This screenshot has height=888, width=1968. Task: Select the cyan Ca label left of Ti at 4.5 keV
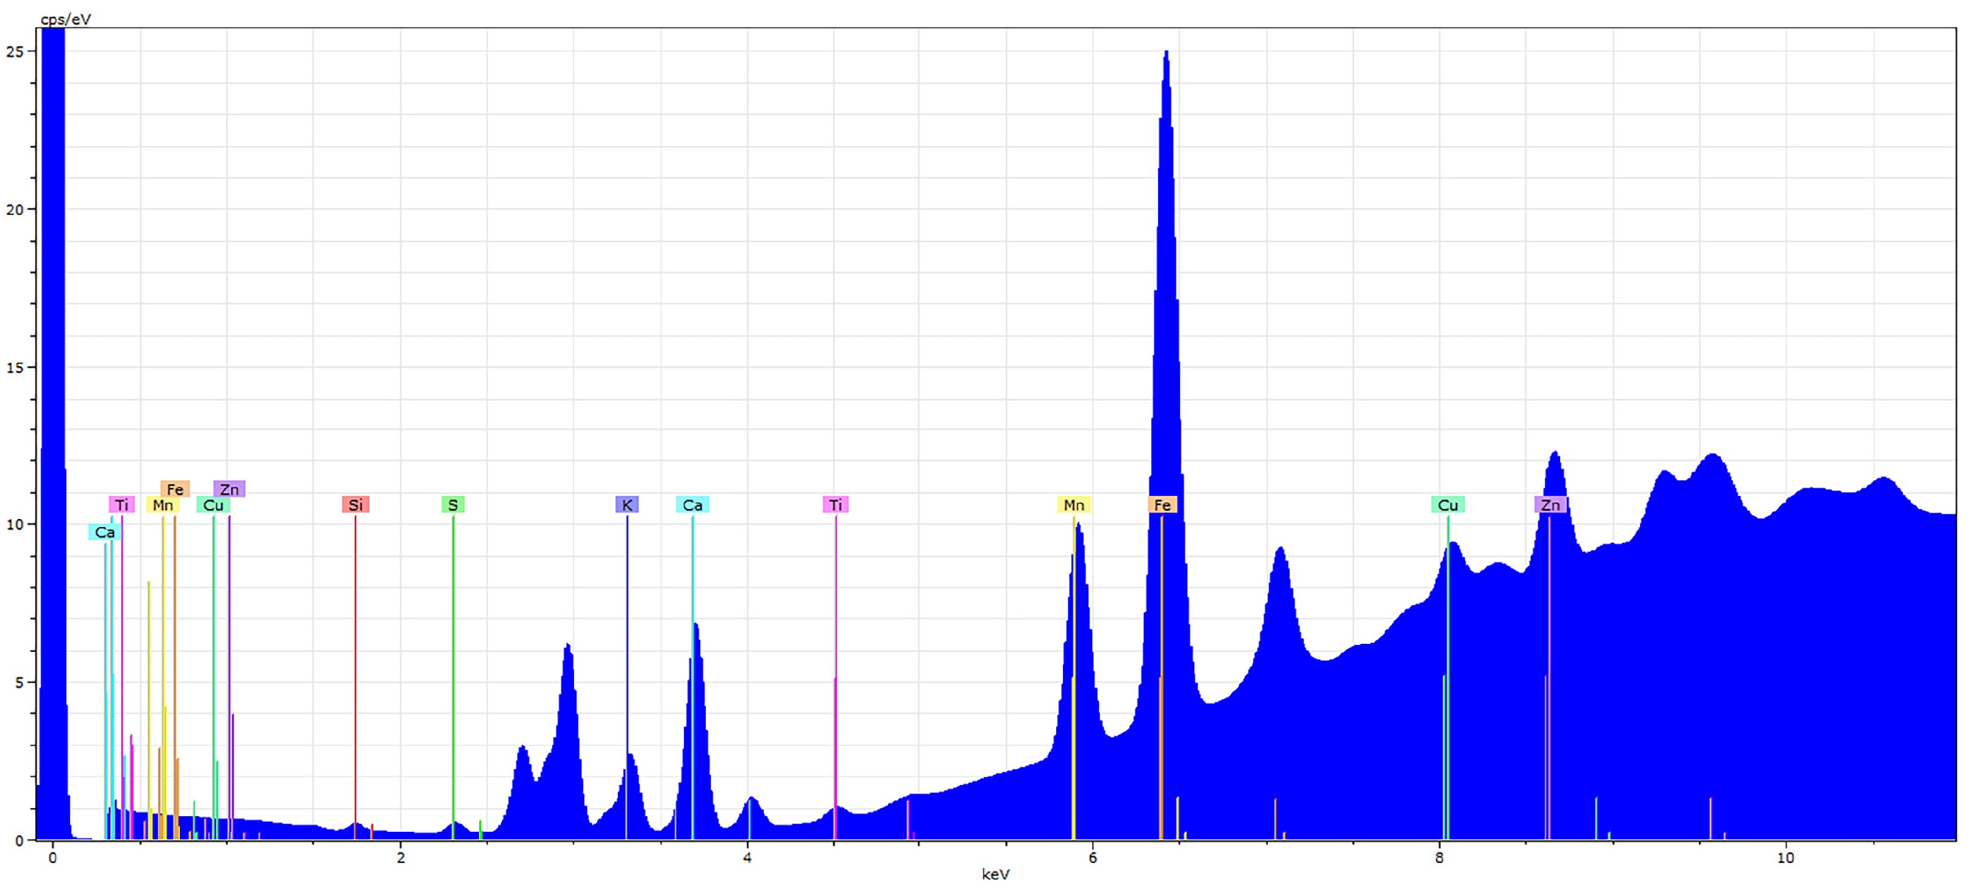point(692,505)
